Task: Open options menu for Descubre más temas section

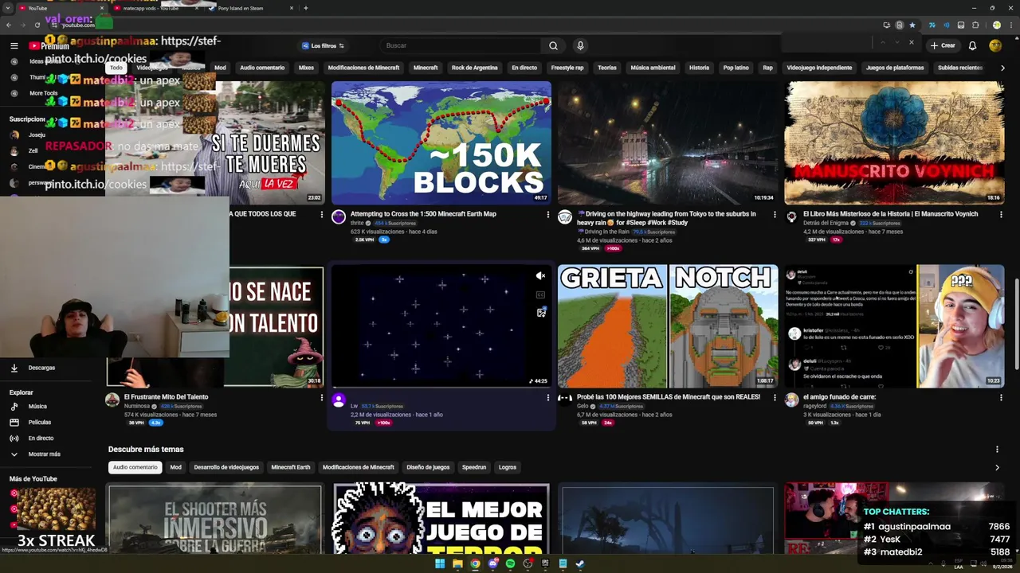Action: click(x=997, y=450)
